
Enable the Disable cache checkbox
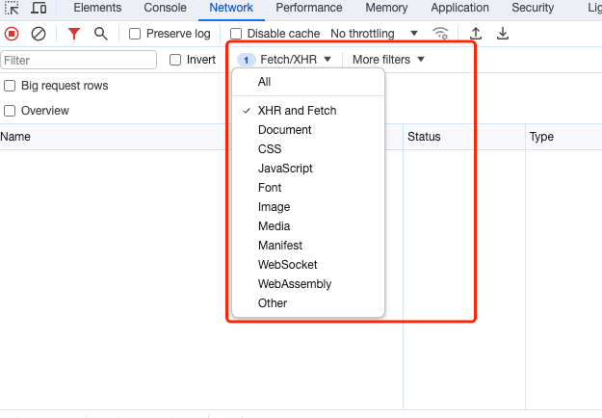(236, 34)
